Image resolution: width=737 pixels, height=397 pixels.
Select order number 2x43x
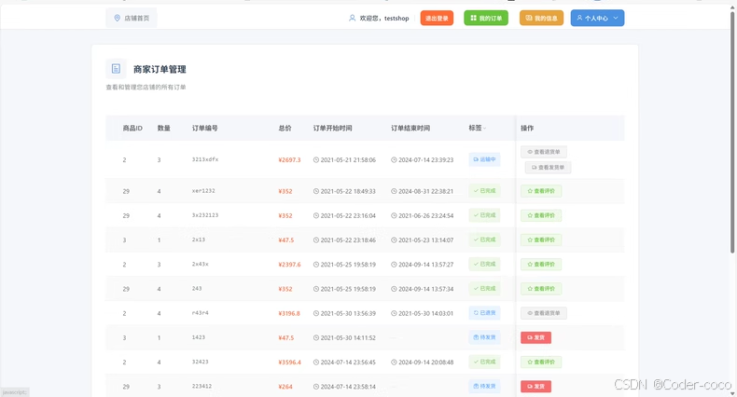[200, 264]
